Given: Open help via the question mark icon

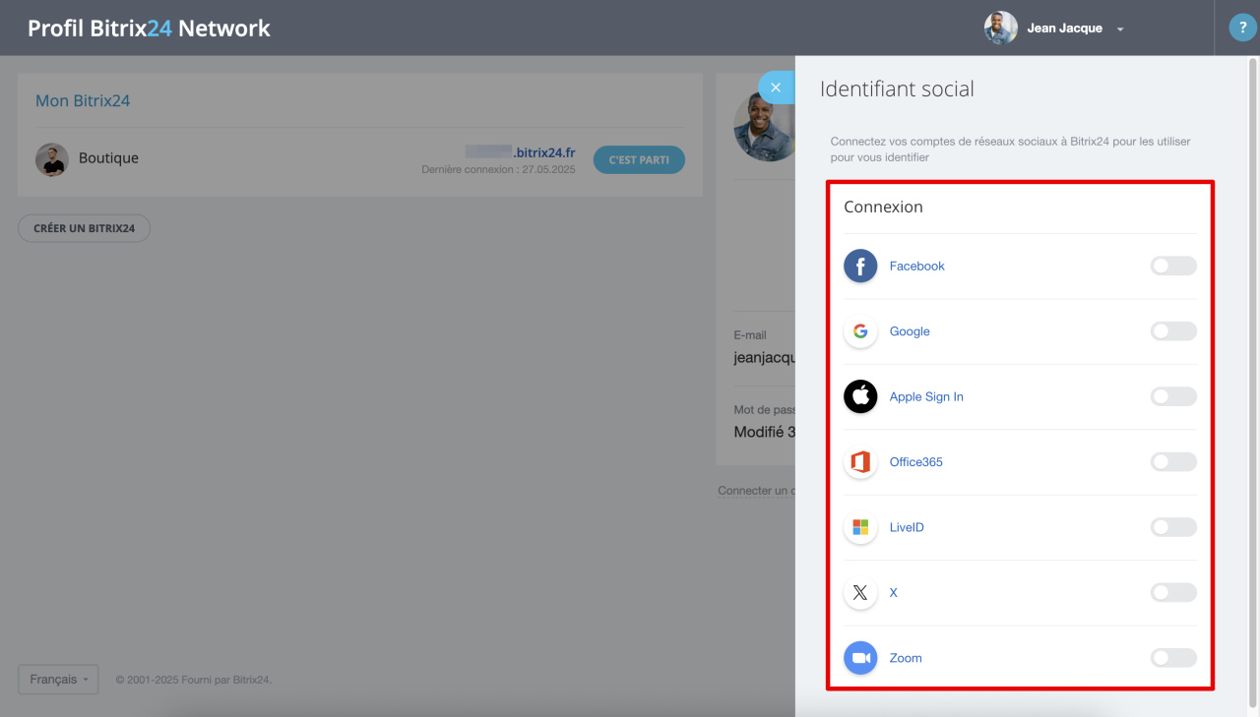Looking at the screenshot, I should click(x=1242, y=29).
